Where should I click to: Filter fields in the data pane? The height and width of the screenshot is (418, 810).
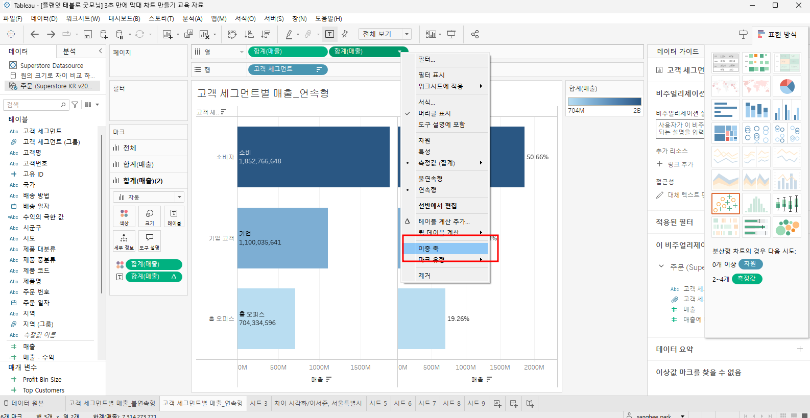[x=75, y=105]
